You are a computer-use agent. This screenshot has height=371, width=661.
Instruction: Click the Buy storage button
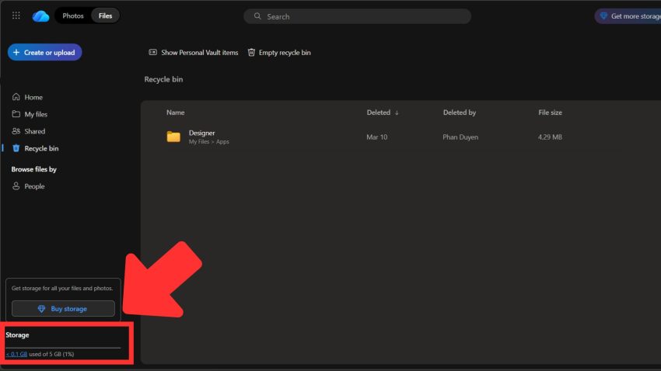click(x=63, y=308)
